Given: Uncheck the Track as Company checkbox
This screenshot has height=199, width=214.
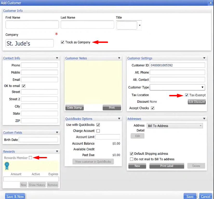Looking at the screenshot, I should 62,42.
